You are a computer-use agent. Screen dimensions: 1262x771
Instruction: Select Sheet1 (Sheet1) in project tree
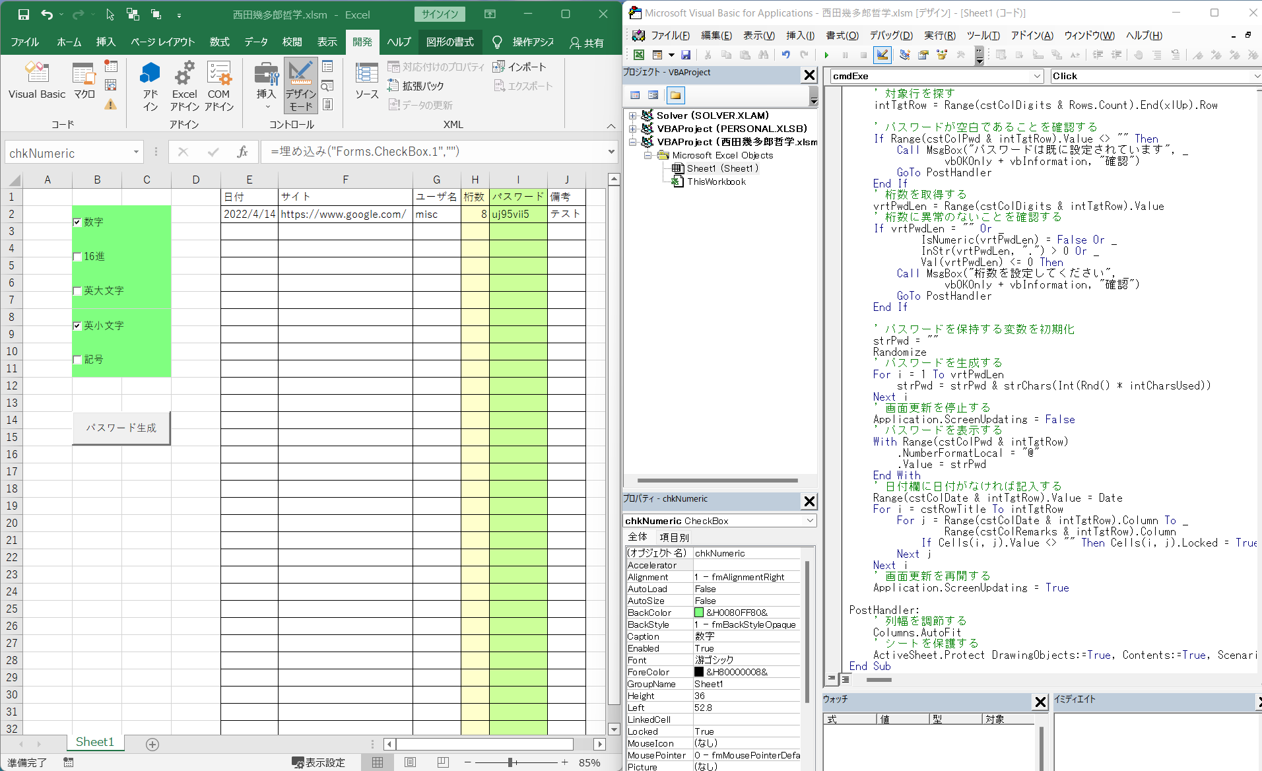[x=722, y=168]
